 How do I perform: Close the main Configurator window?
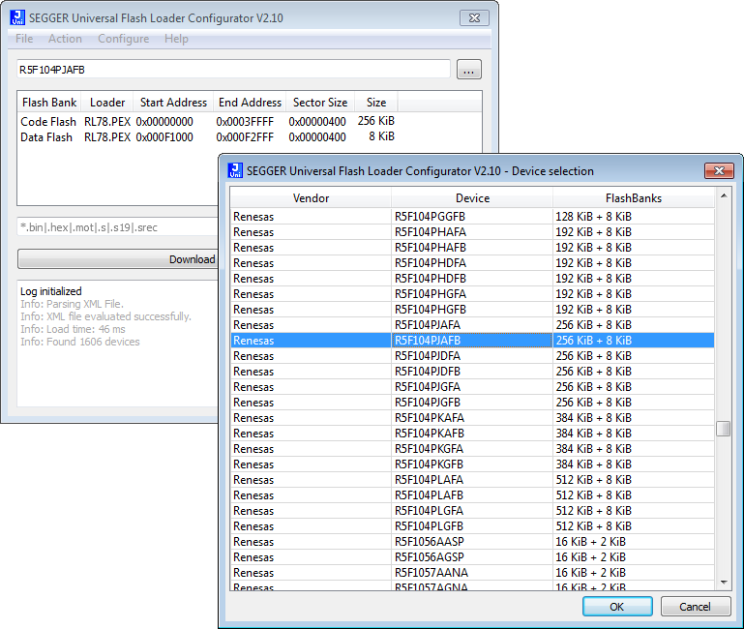pos(474,18)
